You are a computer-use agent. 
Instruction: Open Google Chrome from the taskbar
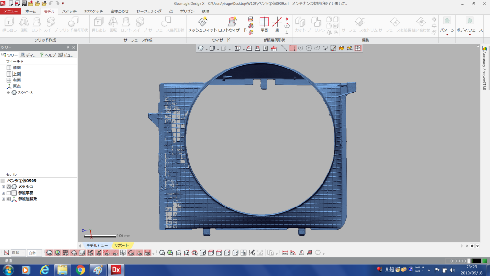coord(80,270)
